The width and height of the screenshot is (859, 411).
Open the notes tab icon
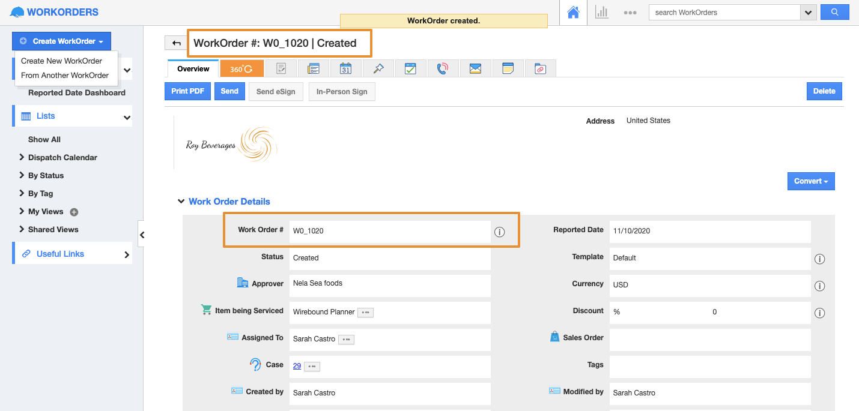[x=508, y=69]
